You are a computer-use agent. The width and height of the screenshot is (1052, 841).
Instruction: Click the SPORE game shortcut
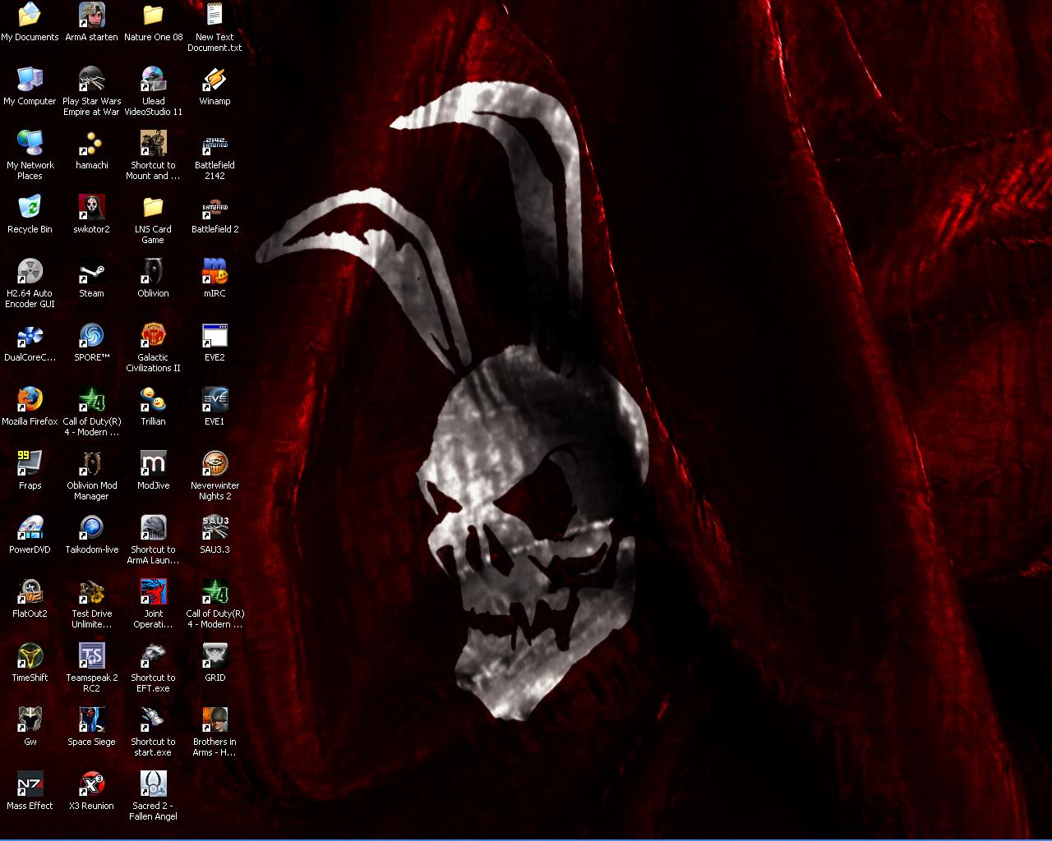[x=91, y=336]
